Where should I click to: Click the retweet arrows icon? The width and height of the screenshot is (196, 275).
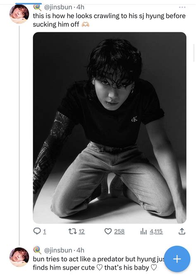(72, 232)
